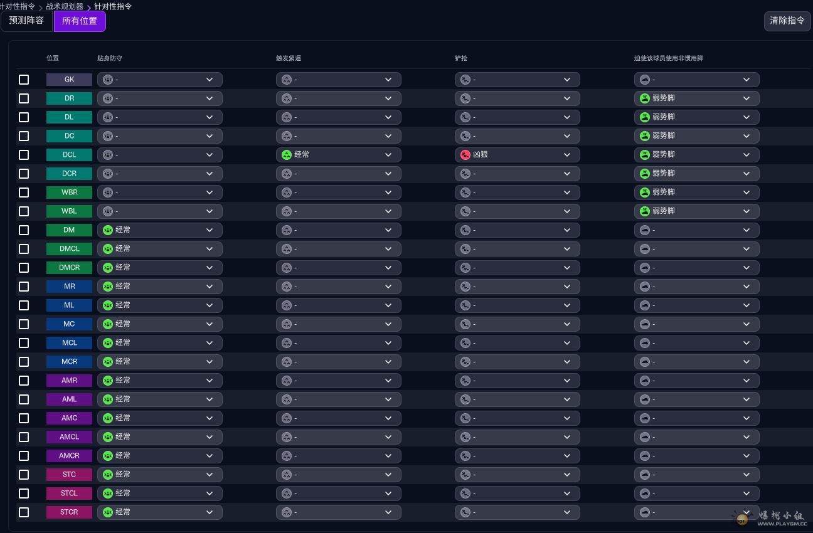This screenshot has height=533, width=813.
Task: Click green weaker-foot icon in DR row
Action: click(644, 98)
